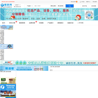Focus the keyword search input field
Image resolution: width=98 pixels, height=98 pixels.
(x=42, y=6)
